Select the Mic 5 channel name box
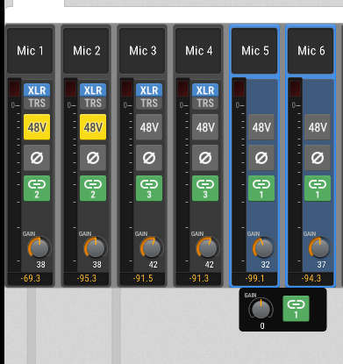This screenshot has width=343, height=364. point(254,51)
